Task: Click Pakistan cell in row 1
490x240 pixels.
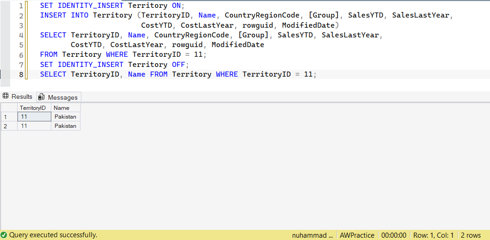Action: point(66,117)
